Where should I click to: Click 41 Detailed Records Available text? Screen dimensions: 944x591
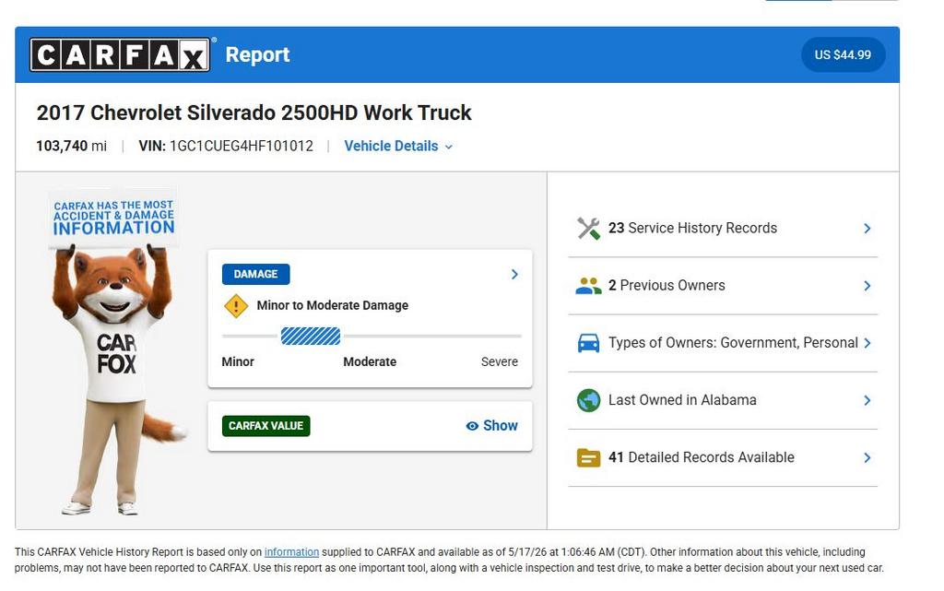click(x=701, y=457)
